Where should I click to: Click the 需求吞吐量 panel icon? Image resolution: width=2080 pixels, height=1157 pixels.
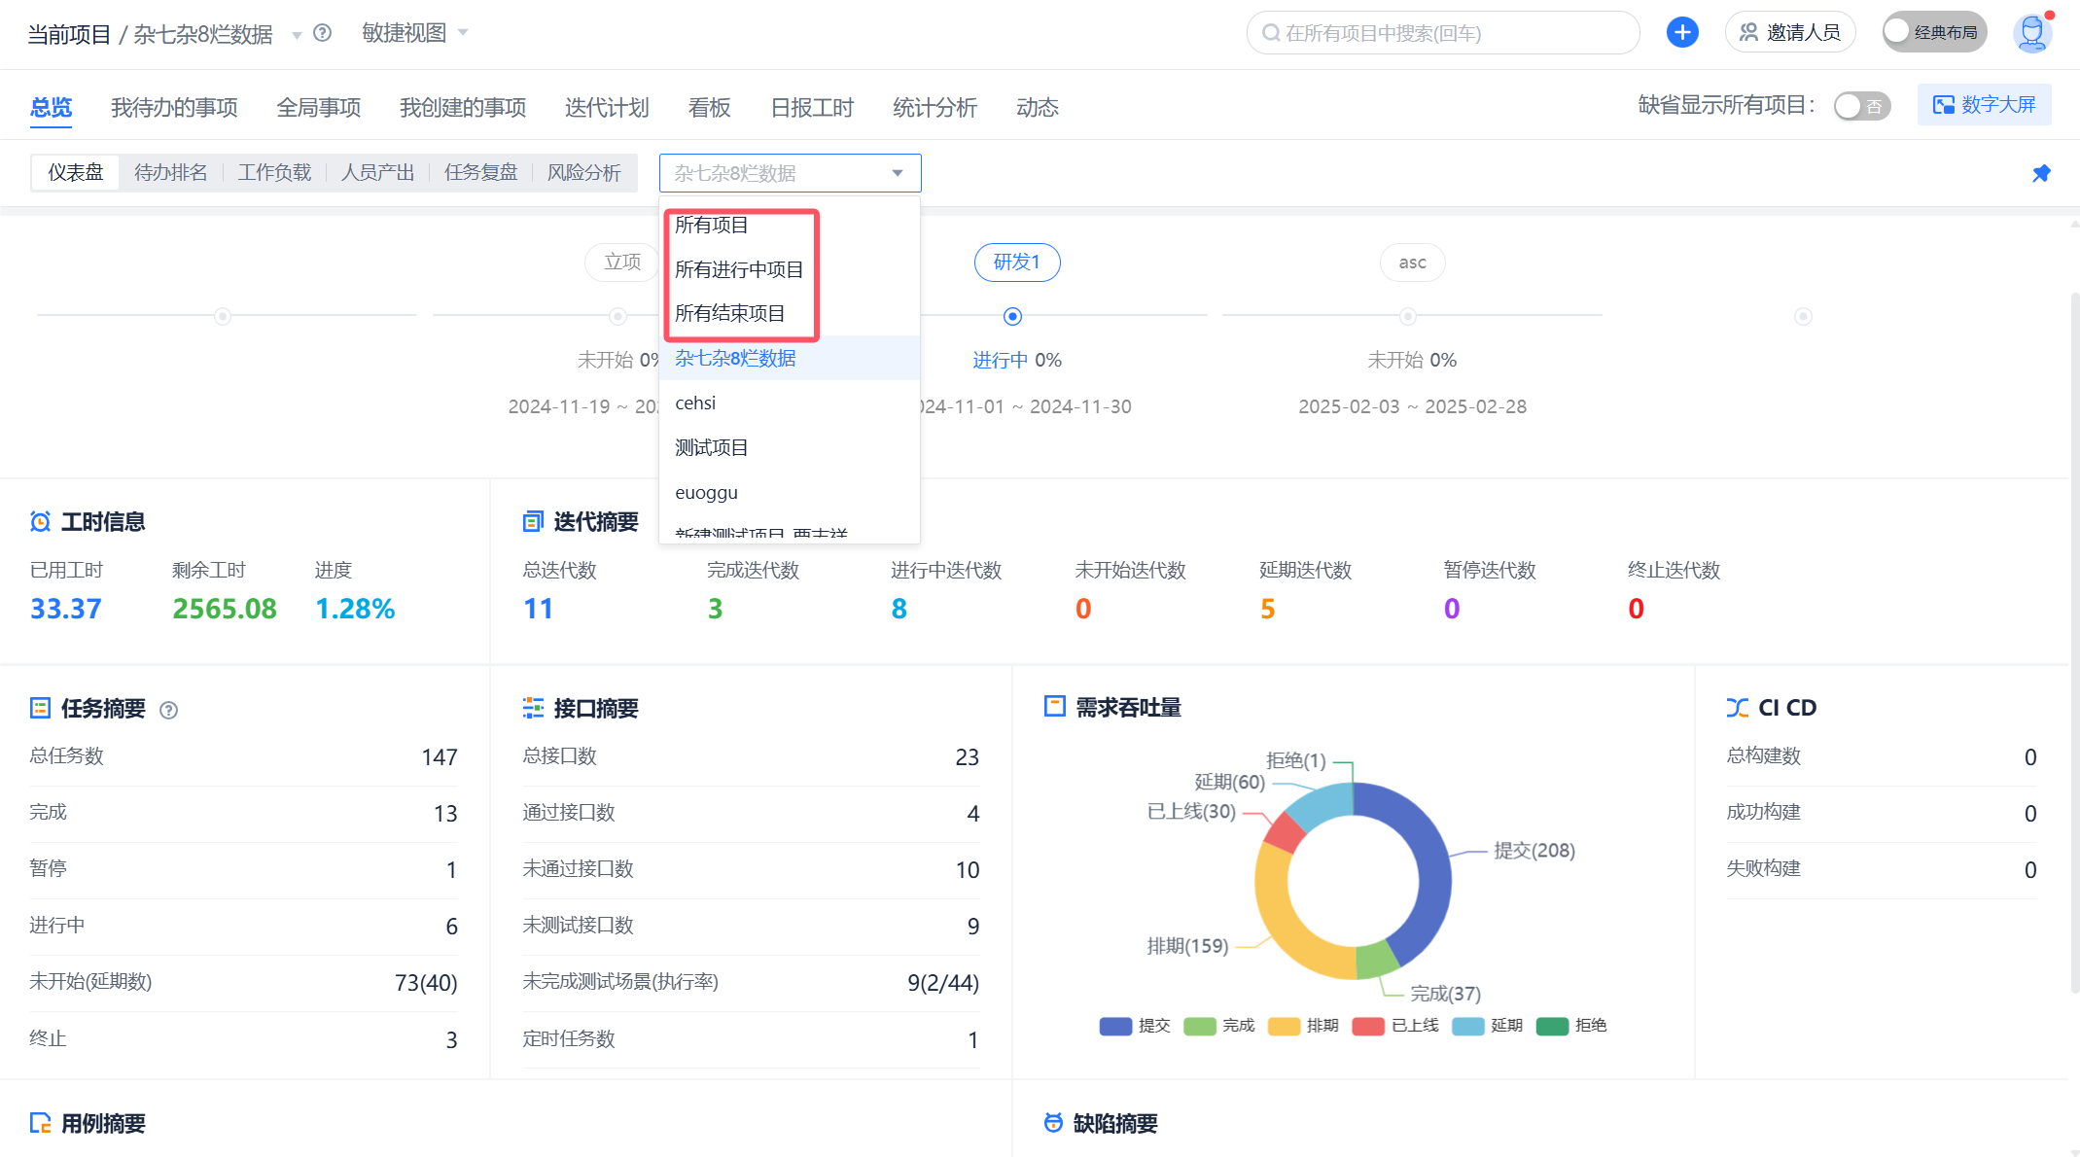(1054, 707)
